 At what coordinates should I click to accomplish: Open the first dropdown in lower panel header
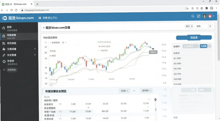[124, 91]
